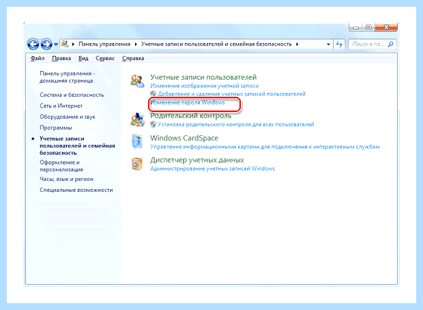Screen dimensions: 423x310
Task: Open the Правка menu
Action: click(x=61, y=58)
